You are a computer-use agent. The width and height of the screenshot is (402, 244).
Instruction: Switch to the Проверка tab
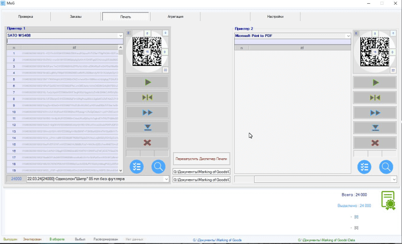pos(25,17)
